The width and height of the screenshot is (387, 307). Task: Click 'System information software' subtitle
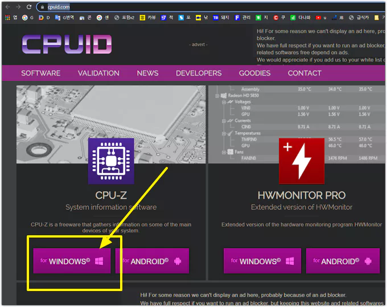pos(111,207)
